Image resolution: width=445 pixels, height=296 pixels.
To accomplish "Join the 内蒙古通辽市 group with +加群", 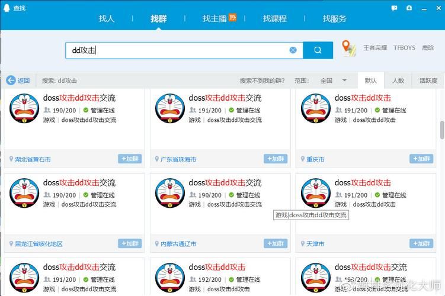I will pyautogui.click(x=276, y=243).
